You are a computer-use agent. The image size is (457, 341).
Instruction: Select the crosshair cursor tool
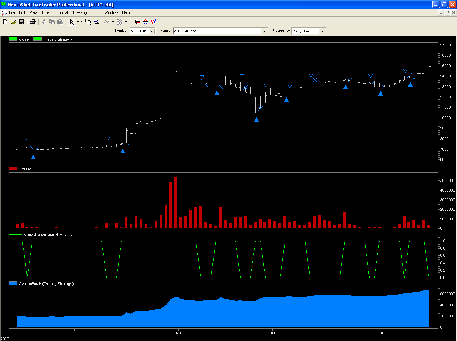coord(80,22)
